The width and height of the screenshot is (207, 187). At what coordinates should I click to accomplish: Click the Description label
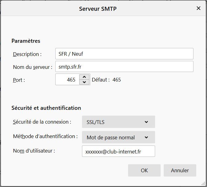[27, 54]
